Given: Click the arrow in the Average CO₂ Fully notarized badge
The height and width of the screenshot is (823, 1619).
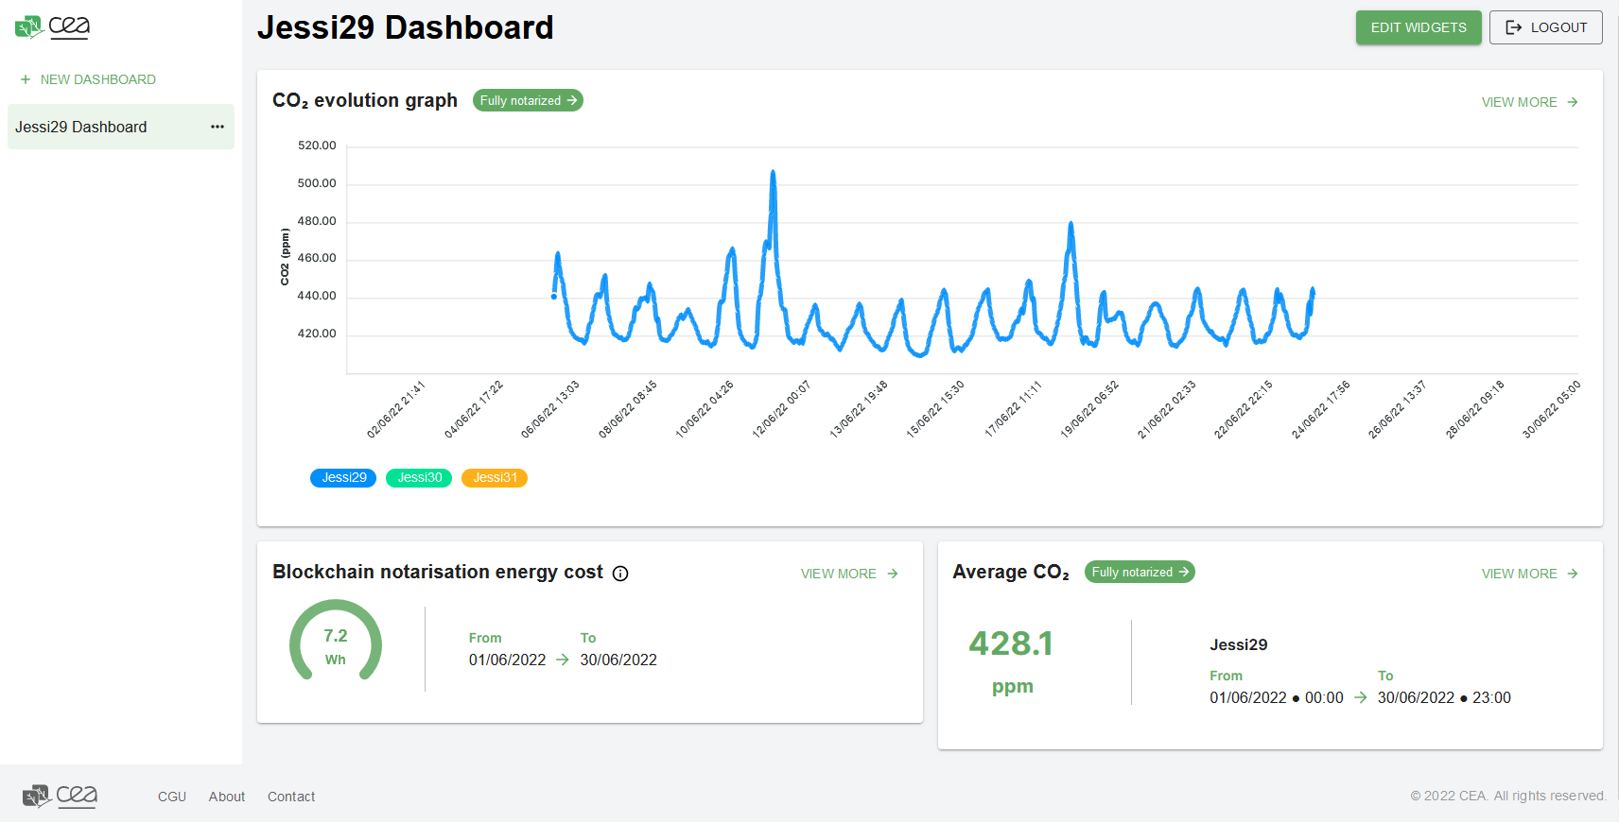Looking at the screenshot, I should coord(1184,572).
